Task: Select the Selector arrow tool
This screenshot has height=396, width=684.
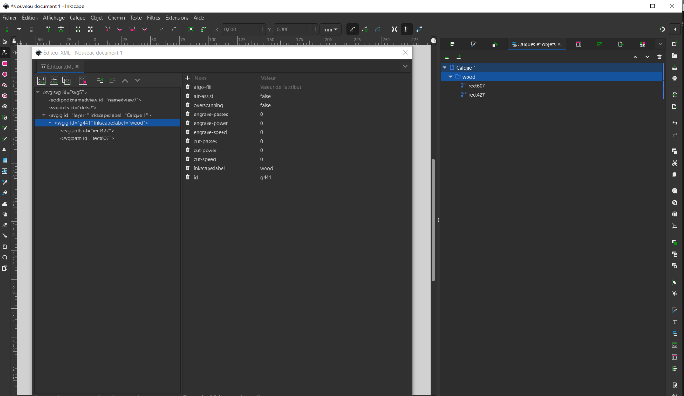Action: (x=5, y=42)
